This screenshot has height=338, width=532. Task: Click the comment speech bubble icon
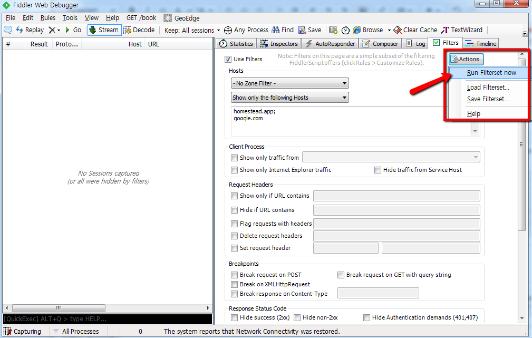point(8,30)
